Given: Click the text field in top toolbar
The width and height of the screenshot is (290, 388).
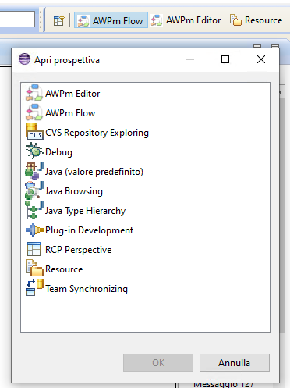Looking at the screenshot, I should pyautogui.click(x=17, y=19).
